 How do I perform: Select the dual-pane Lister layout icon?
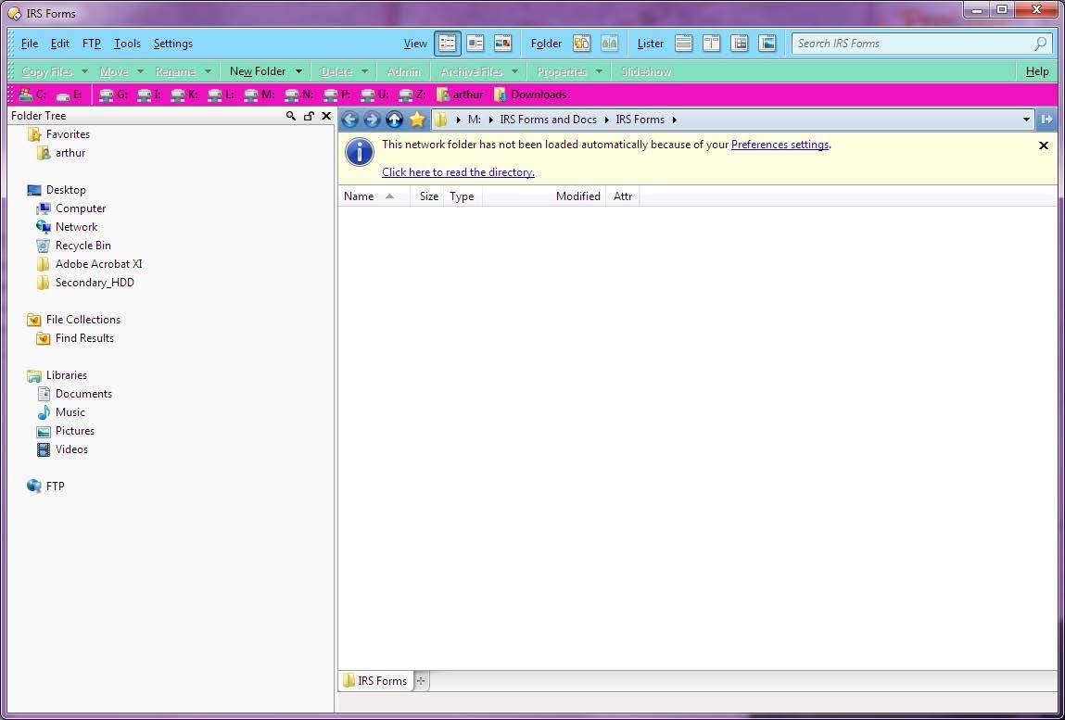coord(711,44)
